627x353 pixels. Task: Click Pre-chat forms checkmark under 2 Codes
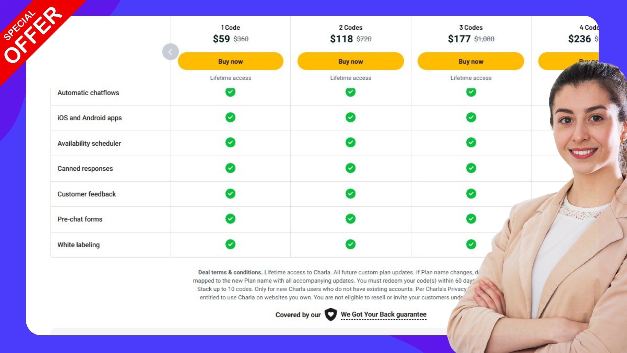click(350, 219)
